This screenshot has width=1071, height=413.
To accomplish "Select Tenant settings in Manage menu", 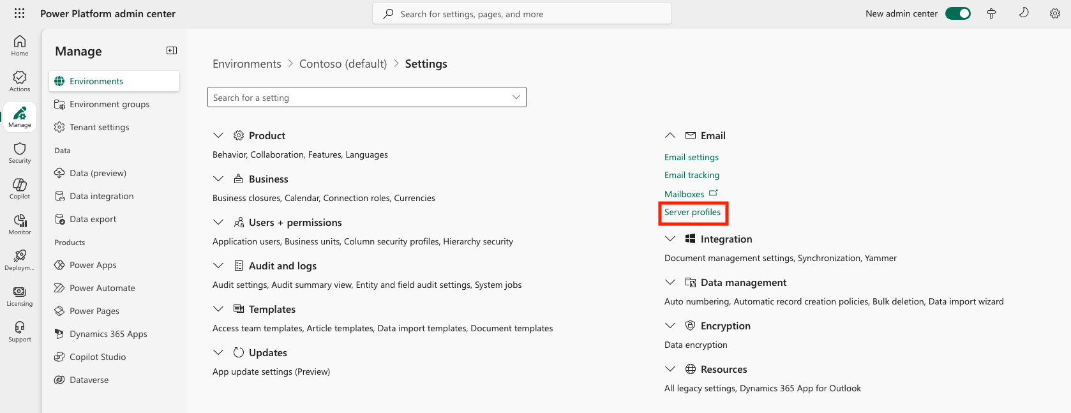I will 99,127.
